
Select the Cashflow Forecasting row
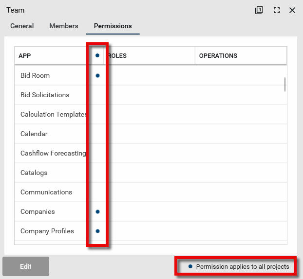[53, 153]
